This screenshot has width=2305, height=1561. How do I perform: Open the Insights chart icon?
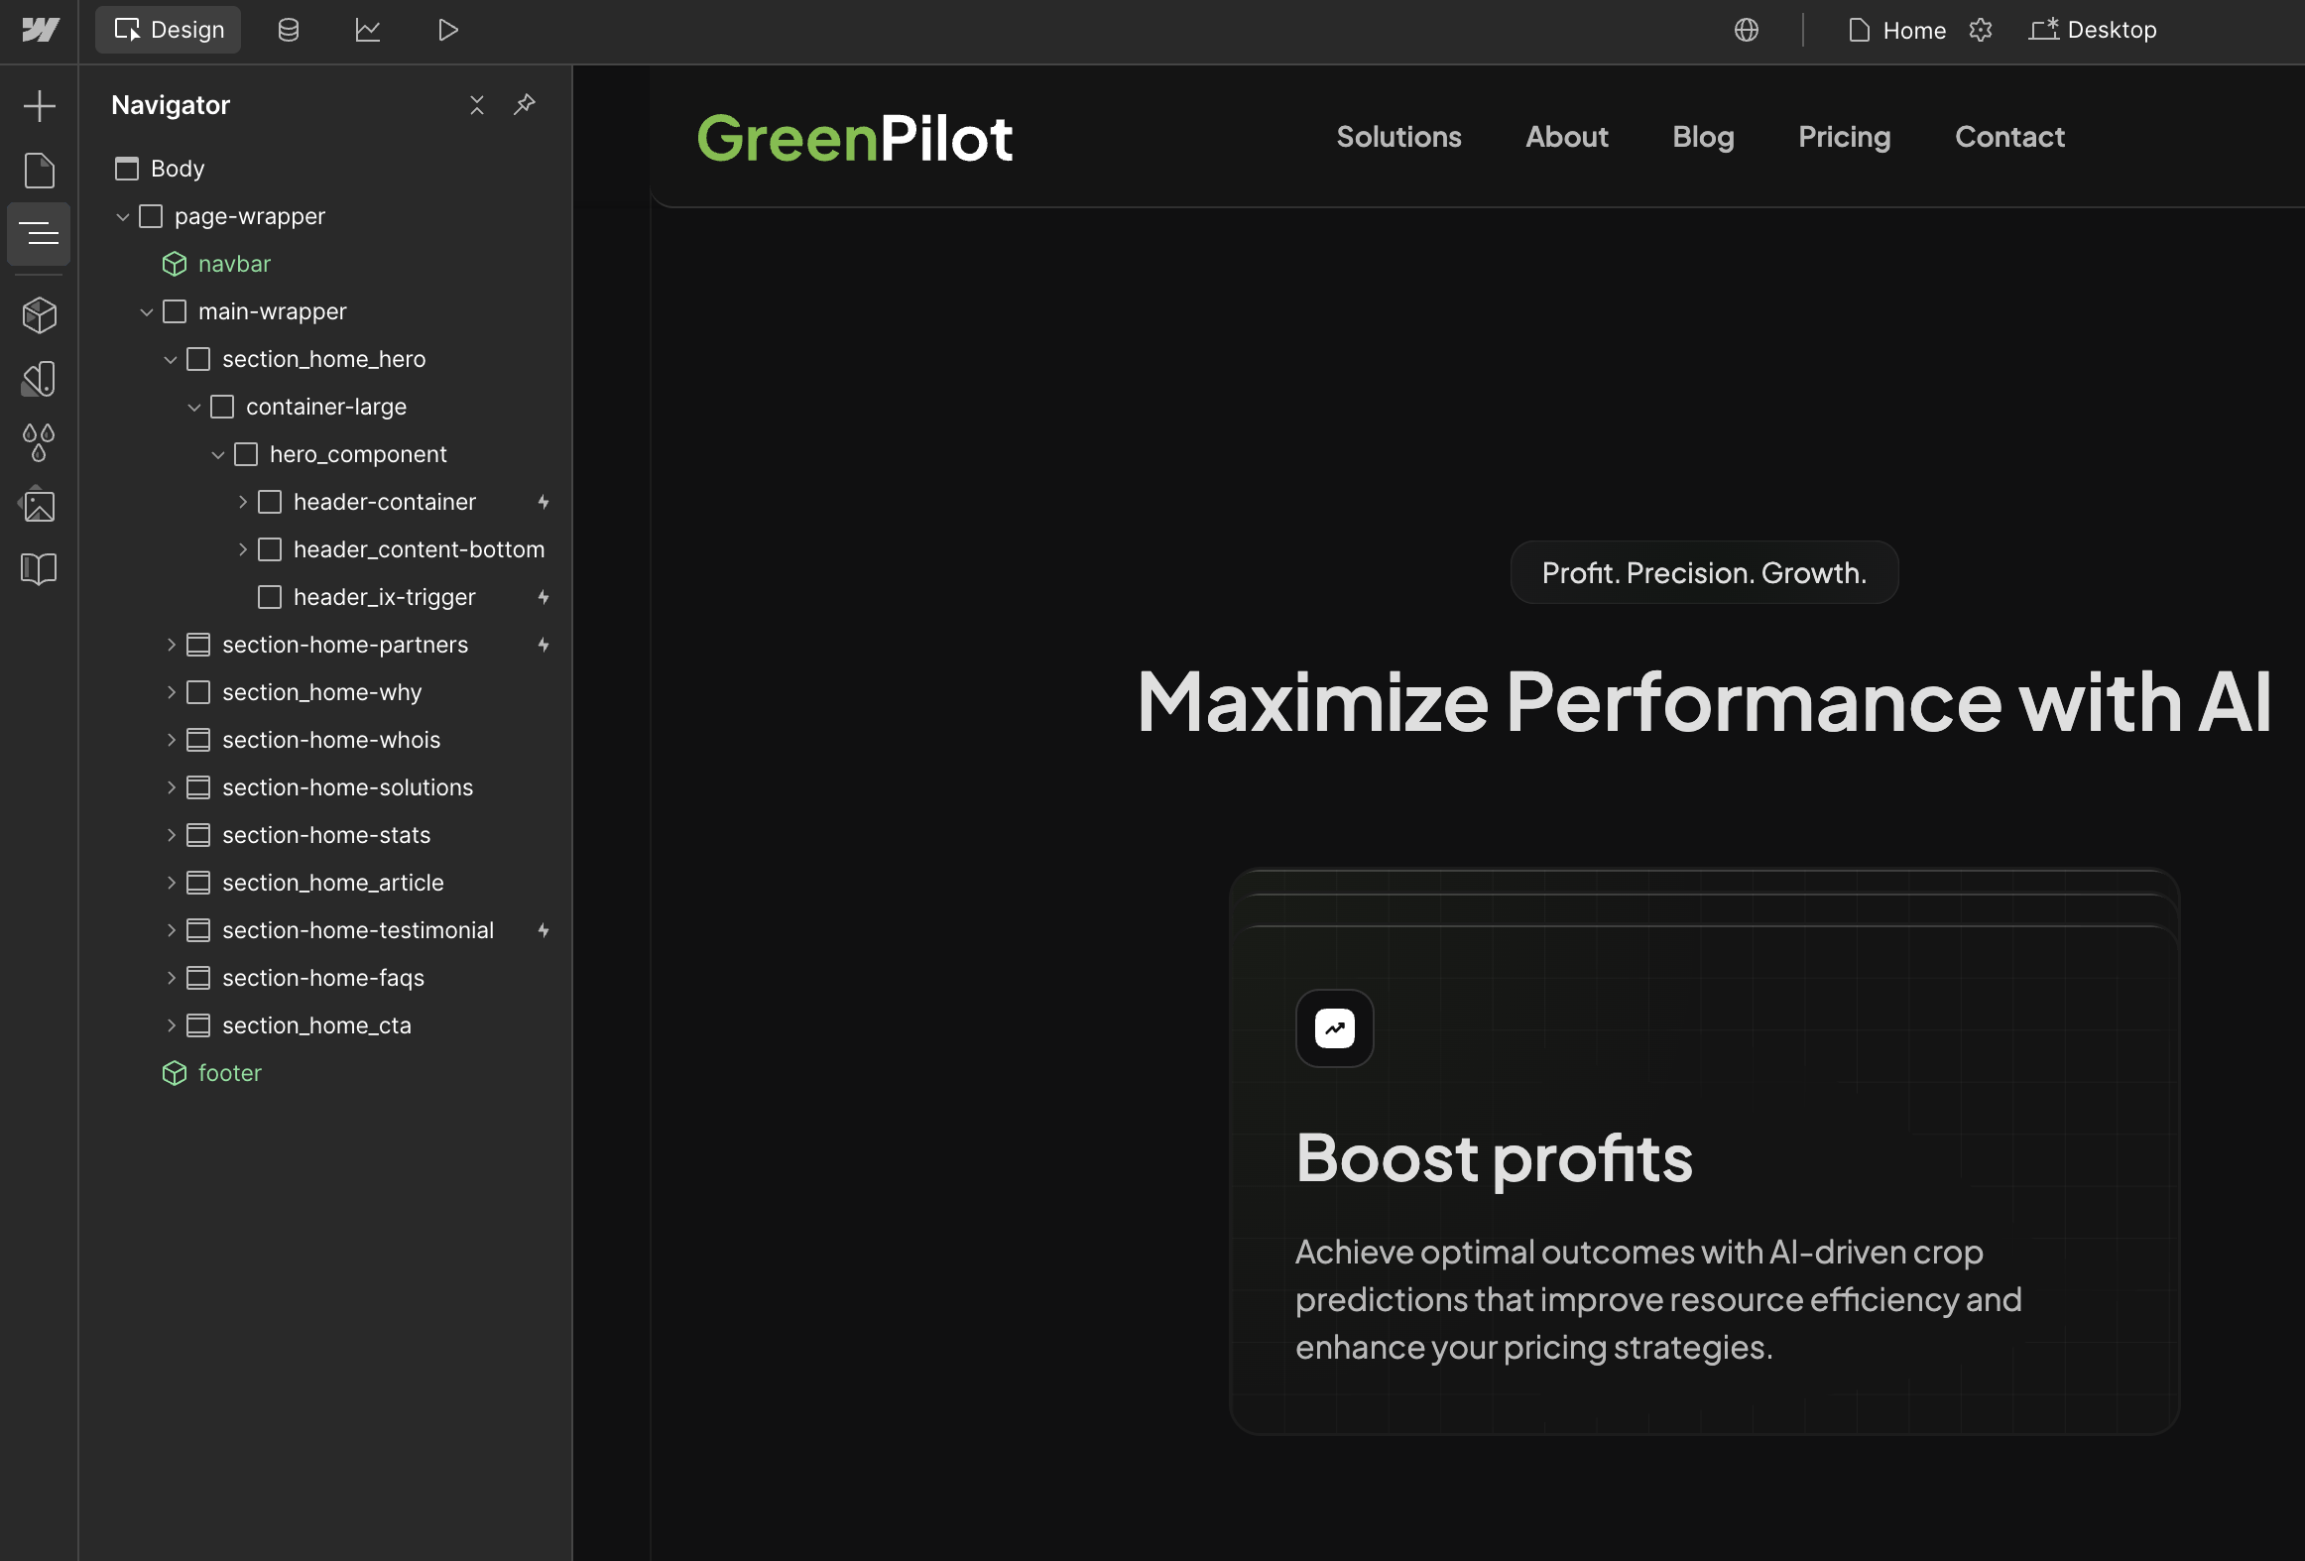point(368,30)
